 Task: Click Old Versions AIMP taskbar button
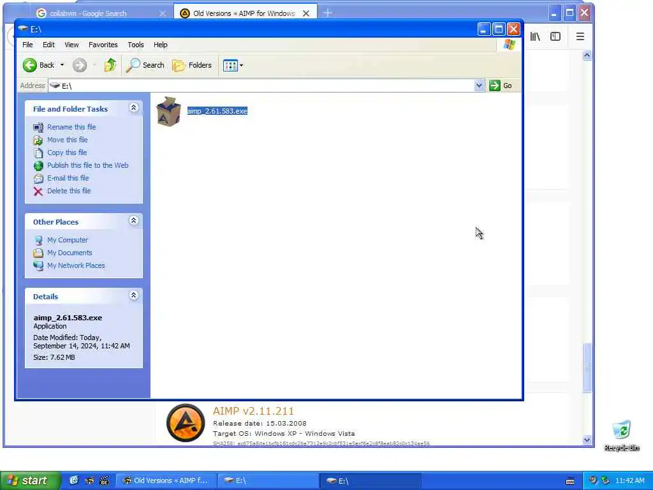166,480
